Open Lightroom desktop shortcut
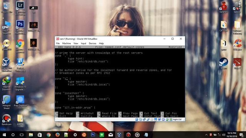The image size is (246, 138). coord(20,8)
